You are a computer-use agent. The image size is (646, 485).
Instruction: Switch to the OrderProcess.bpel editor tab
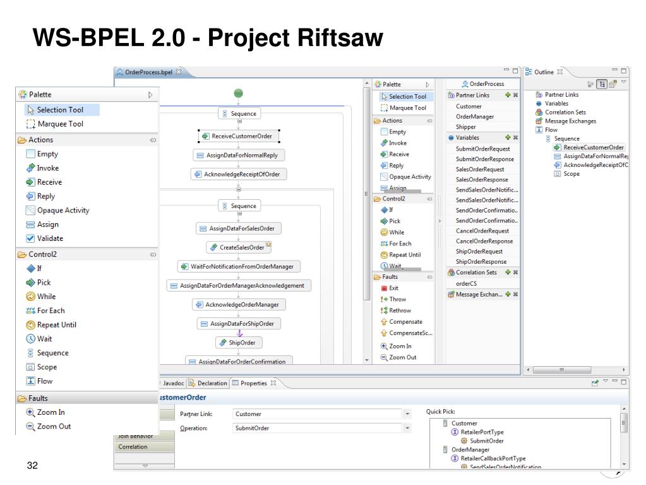pyautogui.click(x=149, y=72)
